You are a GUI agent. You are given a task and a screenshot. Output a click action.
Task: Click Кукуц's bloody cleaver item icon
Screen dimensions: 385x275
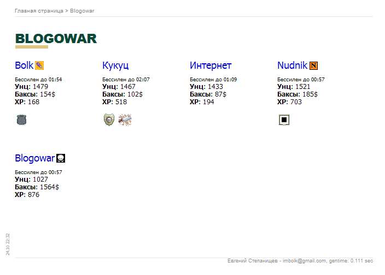pos(125,119)
